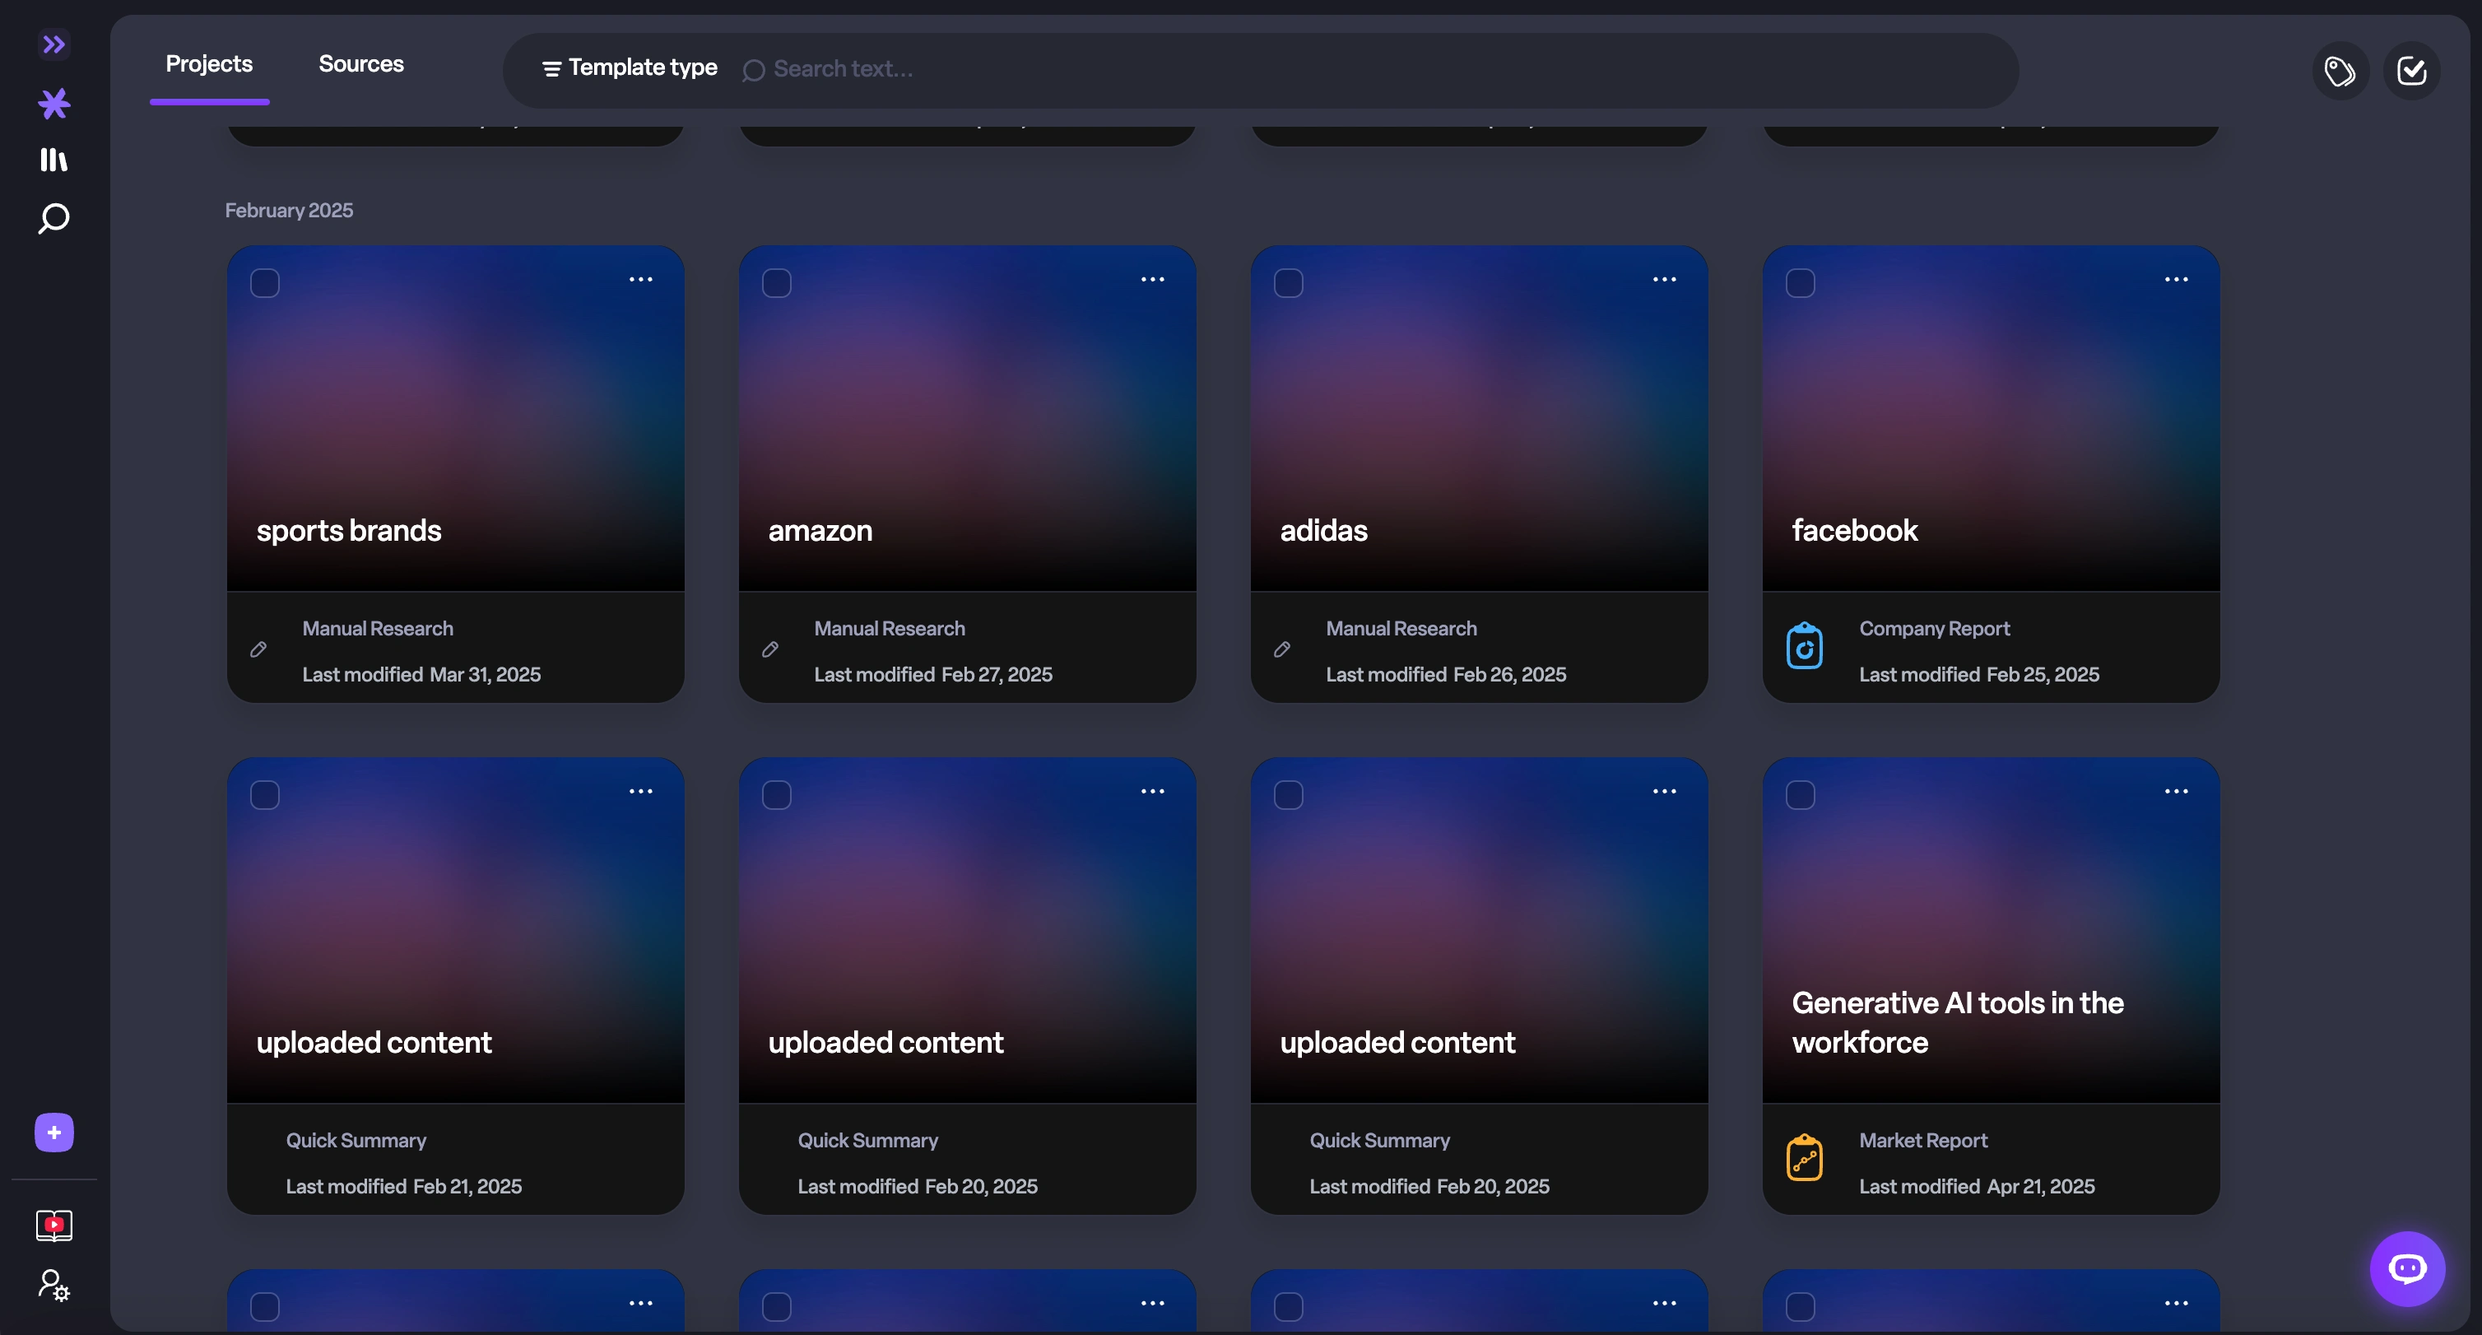Select the amazon project checkbox
Screen dimensions: 2482x1335
click(x=777, y=283)
